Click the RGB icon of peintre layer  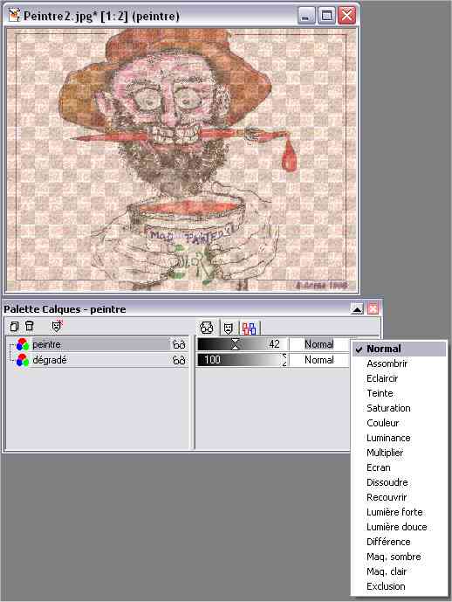[x=23, y=344]
